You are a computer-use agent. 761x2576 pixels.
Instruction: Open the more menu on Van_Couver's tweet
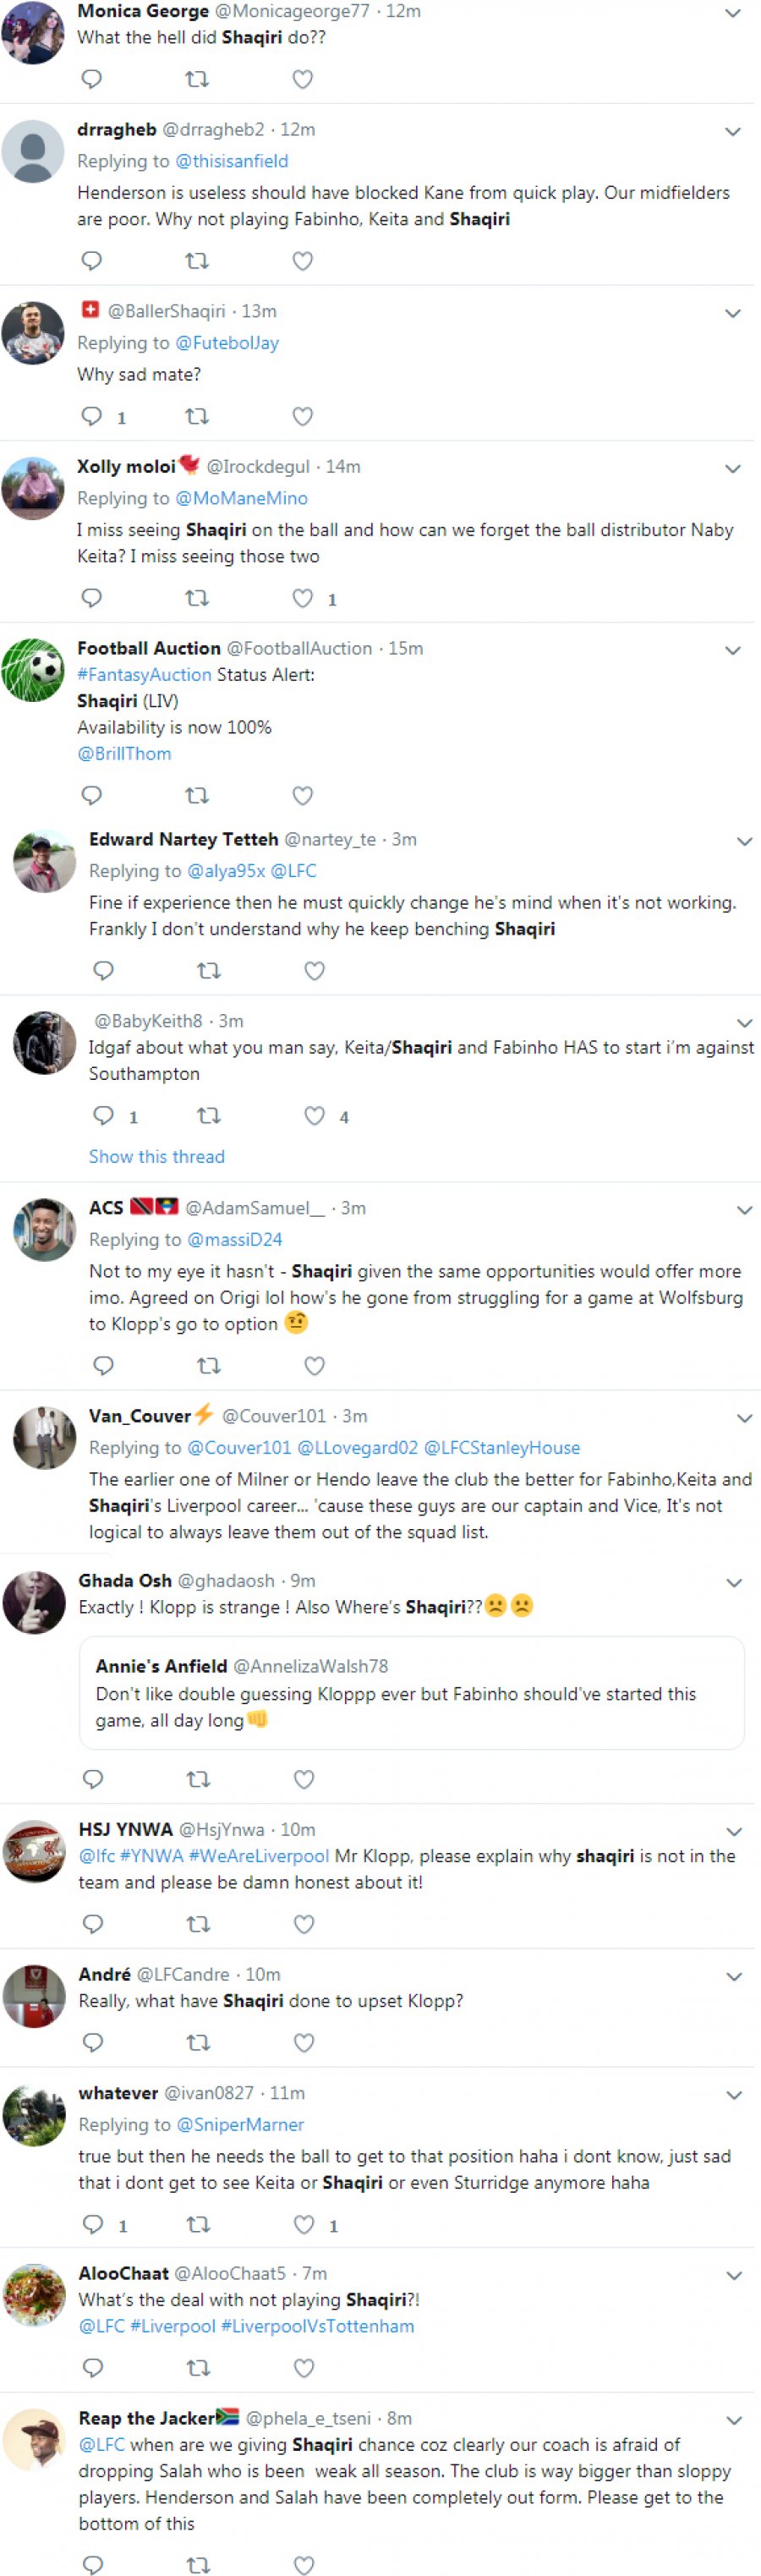pos(744,1418)
